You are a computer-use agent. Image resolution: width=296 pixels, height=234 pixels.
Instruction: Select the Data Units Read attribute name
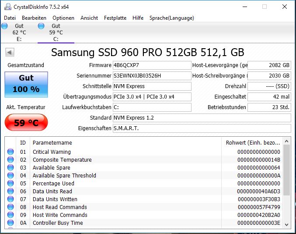tap(52, 191)
